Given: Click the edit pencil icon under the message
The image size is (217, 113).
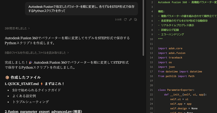Looking at the screenshot, I should (x=130, y=20).
